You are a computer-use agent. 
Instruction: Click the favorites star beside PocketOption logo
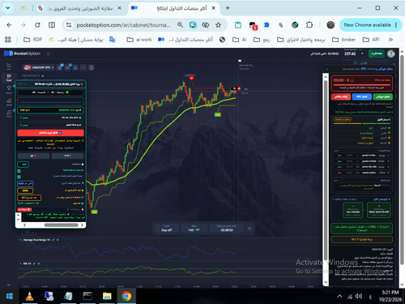coord(49,54)
